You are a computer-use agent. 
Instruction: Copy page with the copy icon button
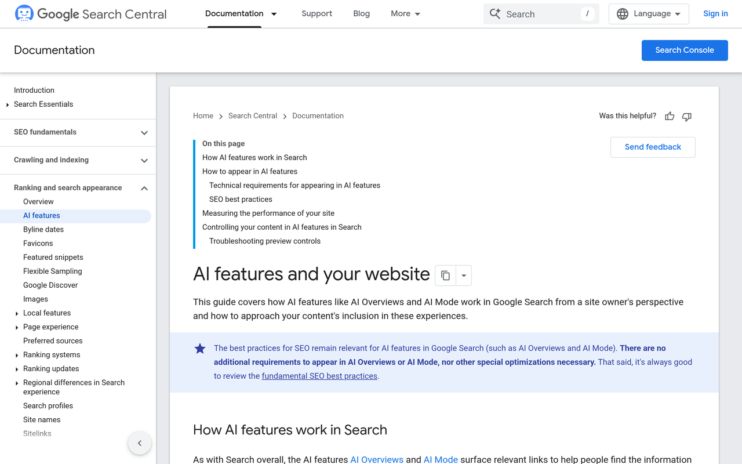coord(445,275)
